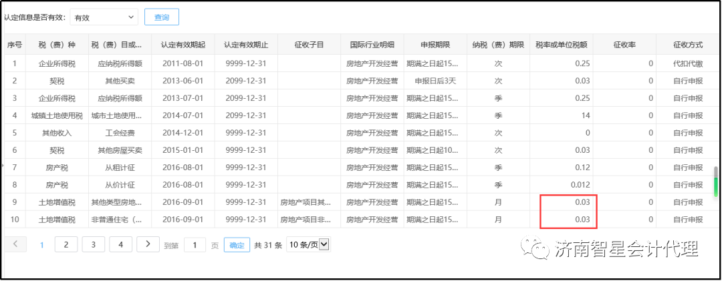Screen dimensions: 722x281
Task: Click the date 2014-07-01
Action: point(183,115)
